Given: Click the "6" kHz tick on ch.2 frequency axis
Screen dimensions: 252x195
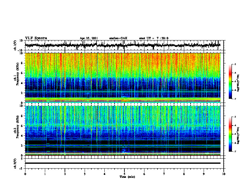Looking at the screenshot, I should pos(22,126).
